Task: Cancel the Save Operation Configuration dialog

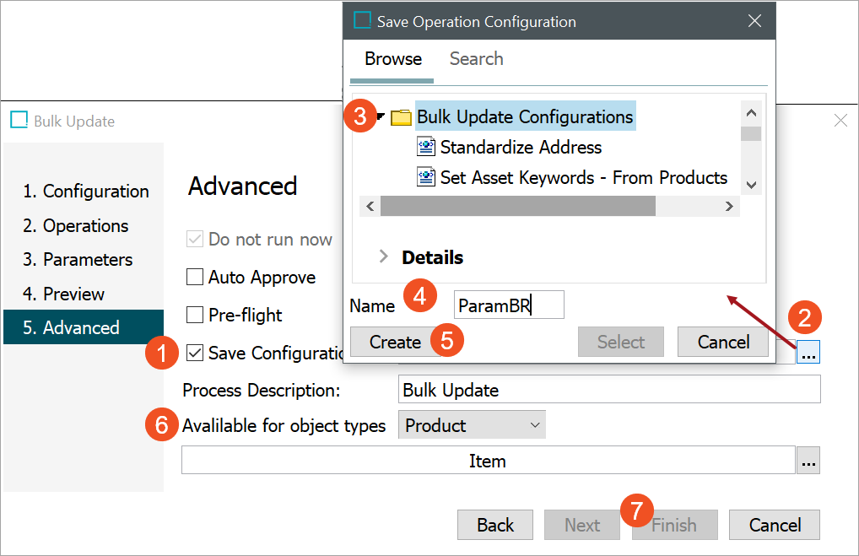Action: tap(723, 342)
